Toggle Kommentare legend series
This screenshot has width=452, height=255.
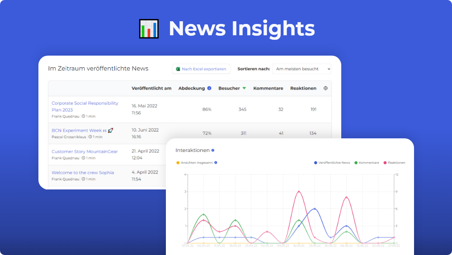tap(367, 163)
